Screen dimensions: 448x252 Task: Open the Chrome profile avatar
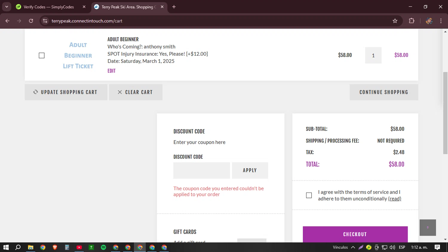[x=429, y=21]
